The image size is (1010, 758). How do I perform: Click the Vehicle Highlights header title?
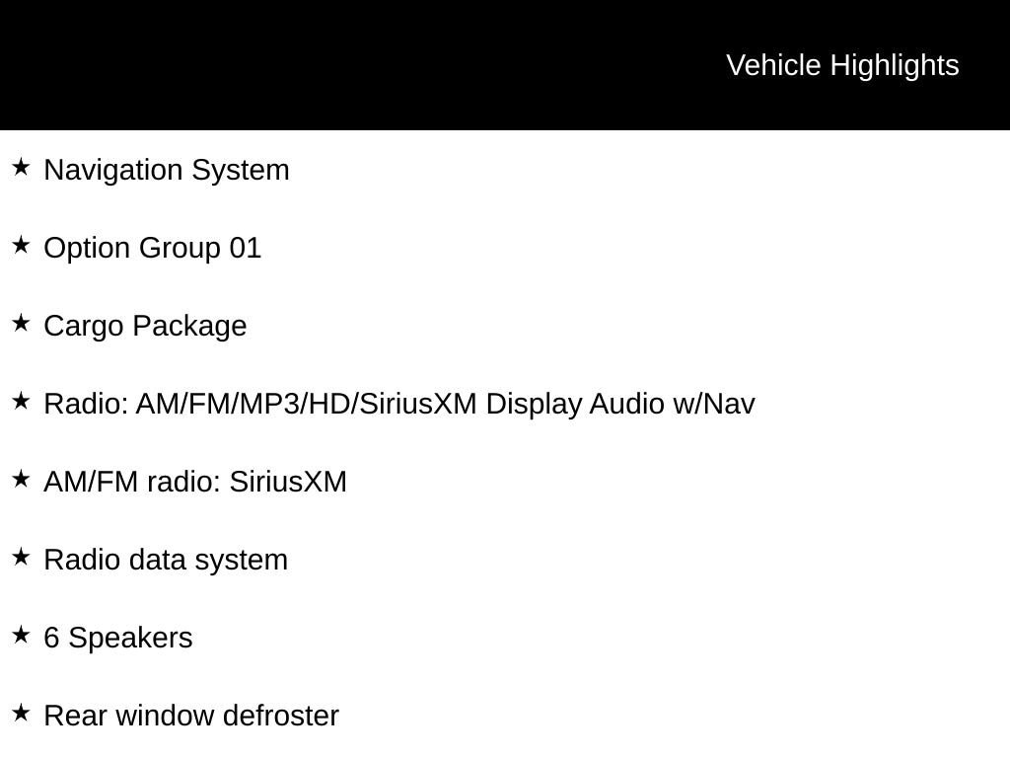coord(842,65)
